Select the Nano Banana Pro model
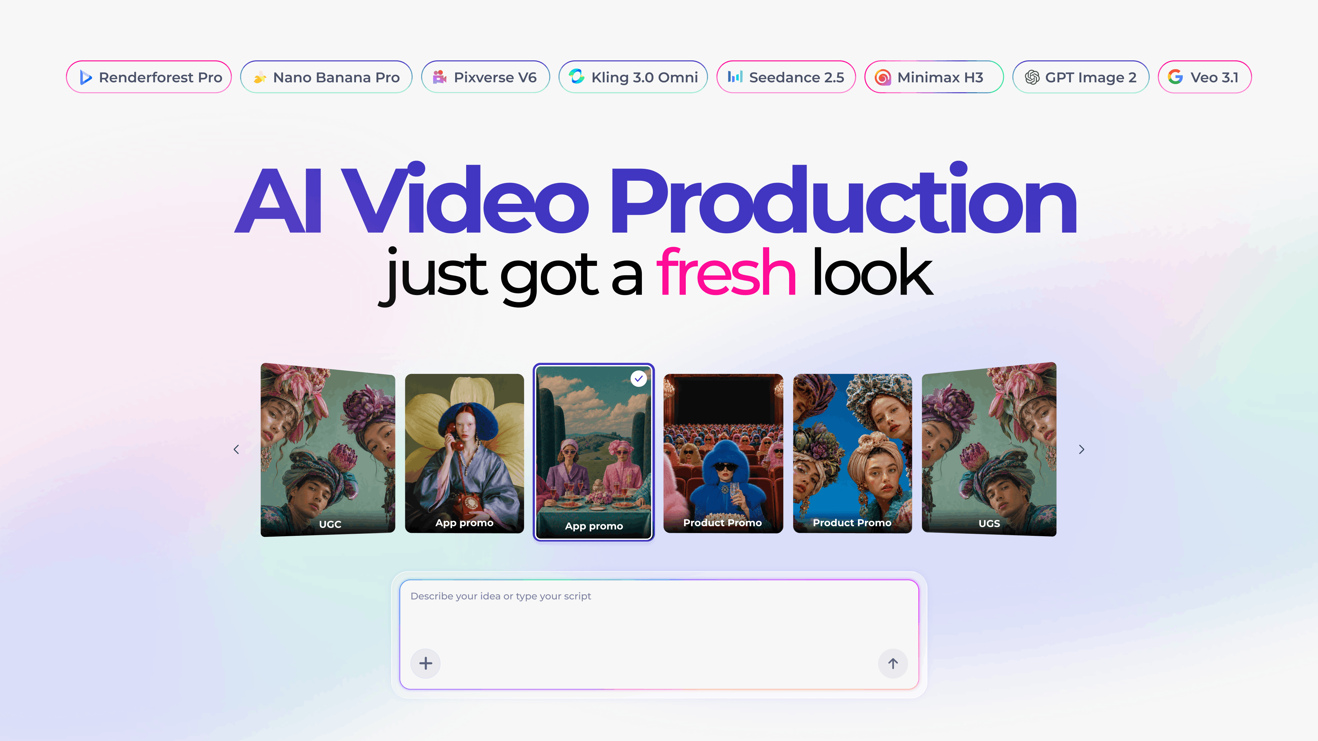The width and height of the screenshot is (1318, 741). coord(326,77)
